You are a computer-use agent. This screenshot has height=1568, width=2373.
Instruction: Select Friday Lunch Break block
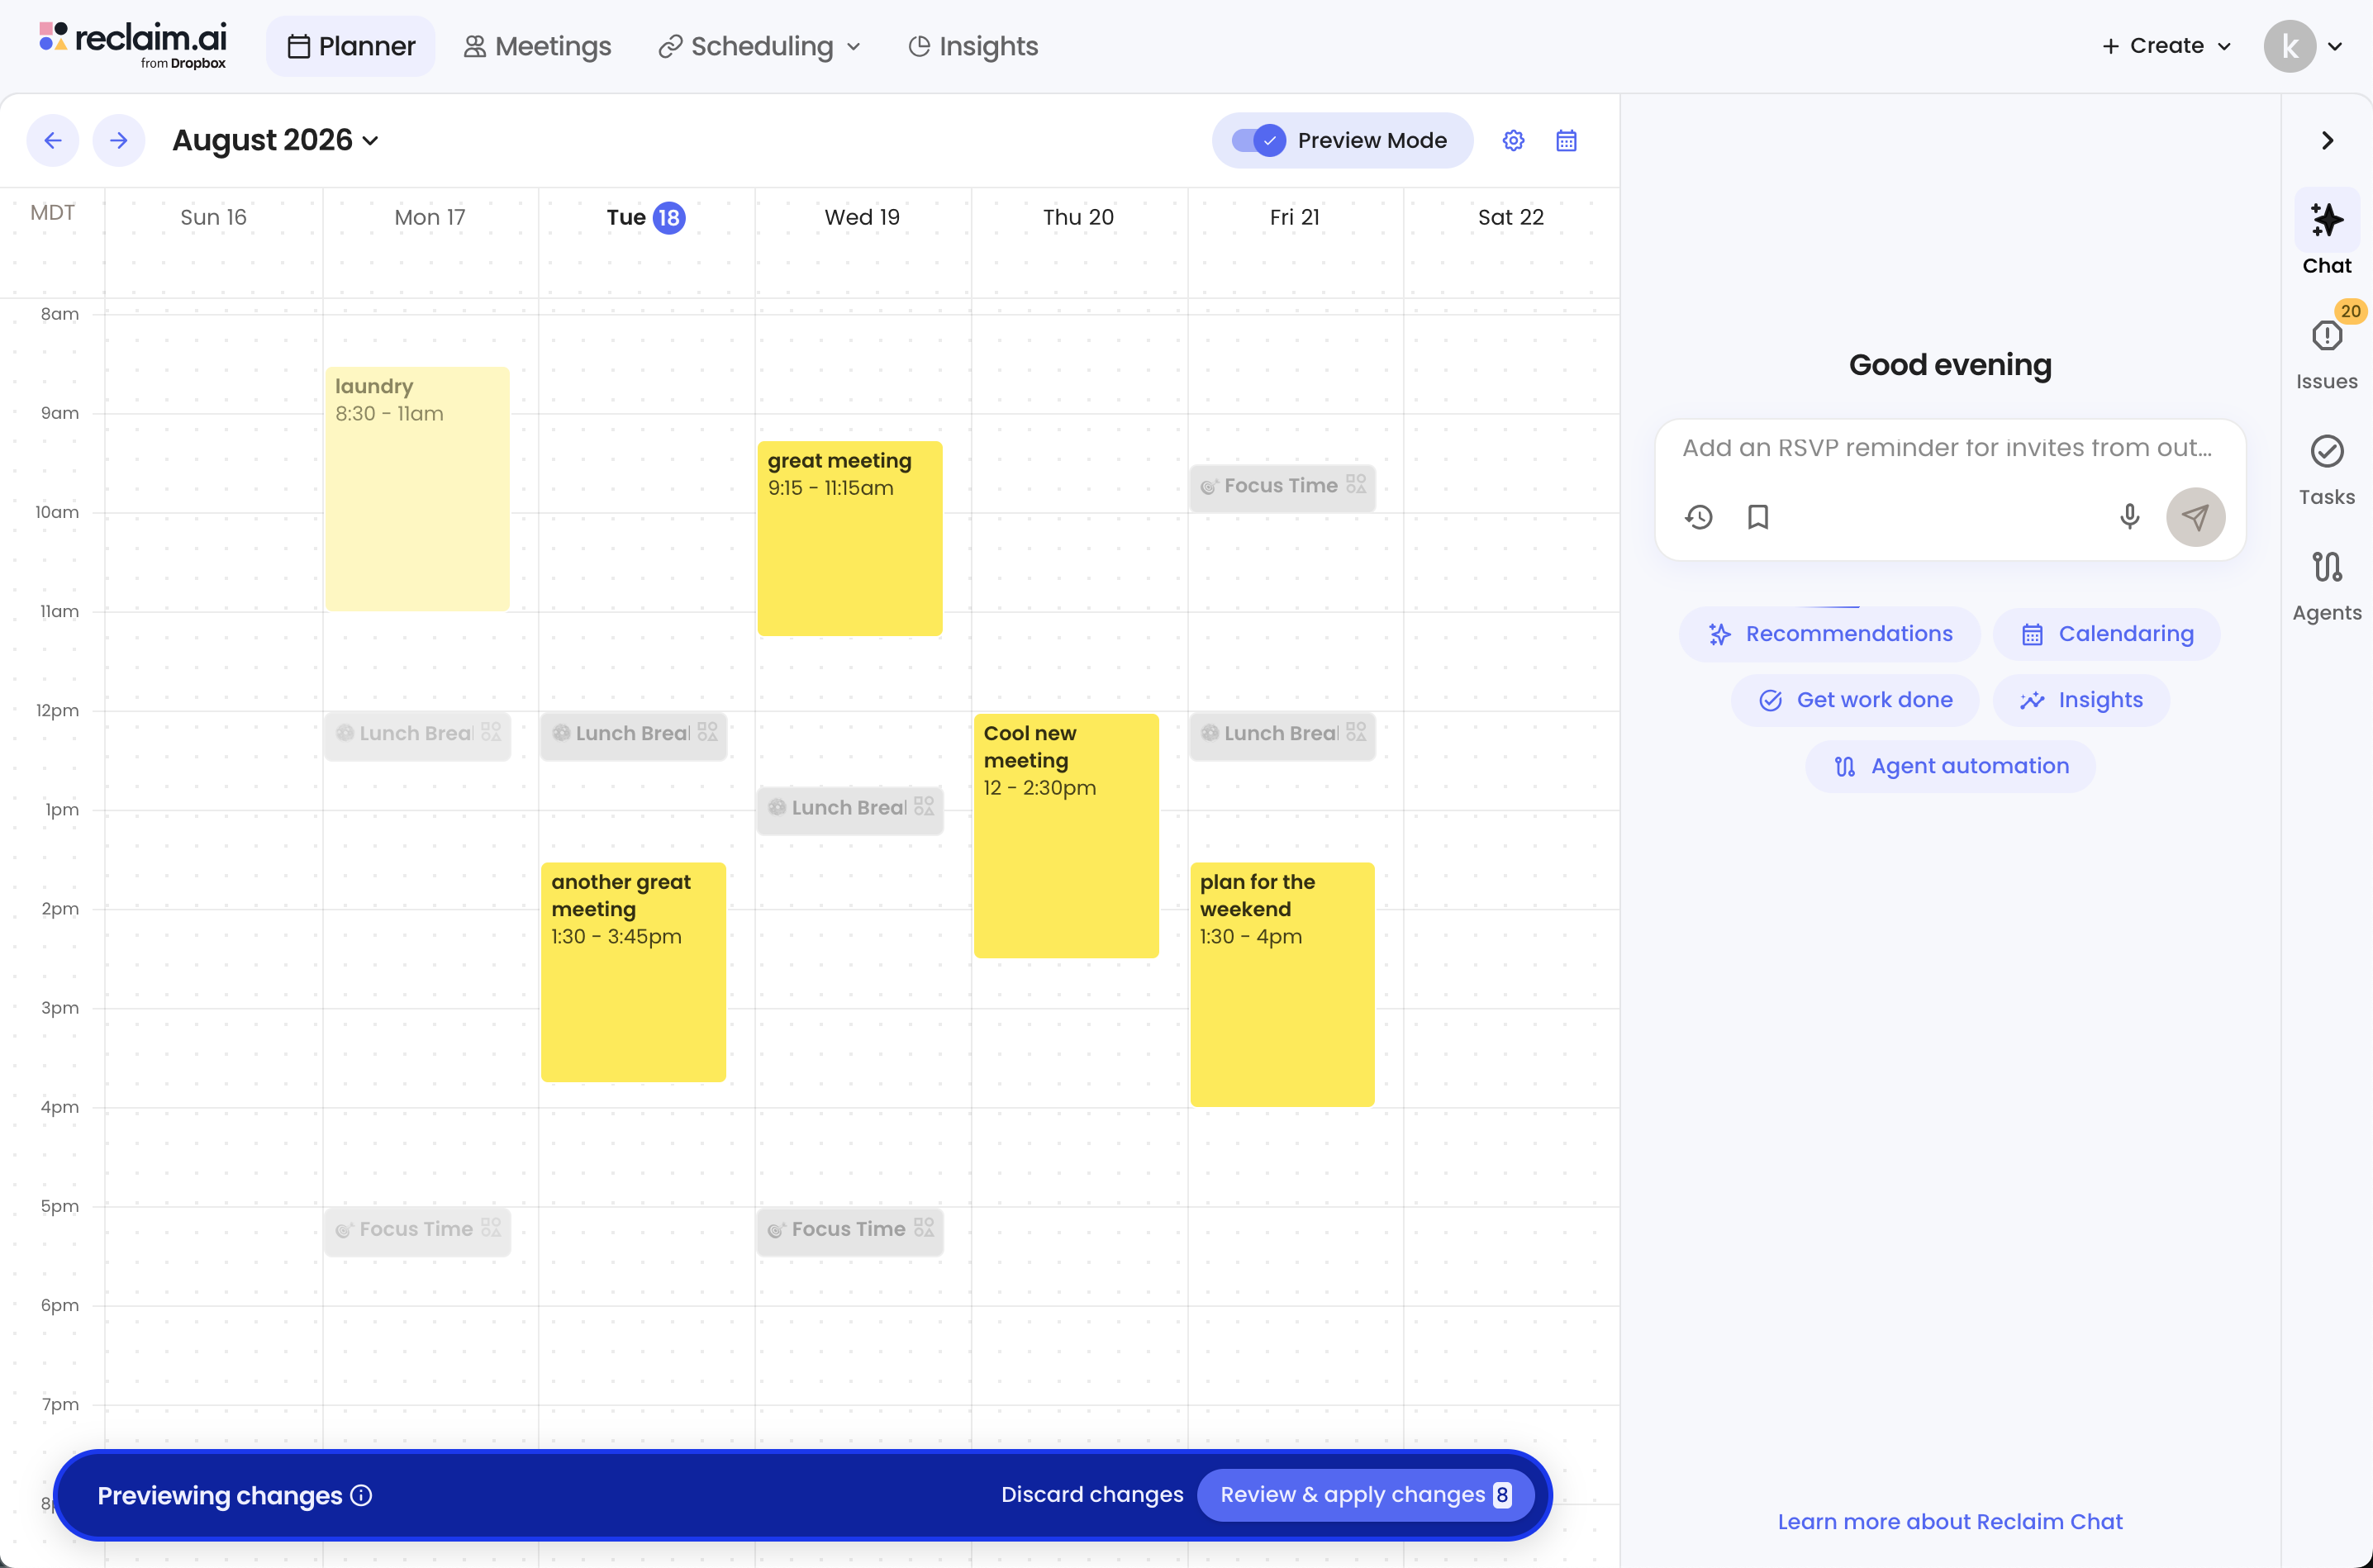(x=1282, y=735)
